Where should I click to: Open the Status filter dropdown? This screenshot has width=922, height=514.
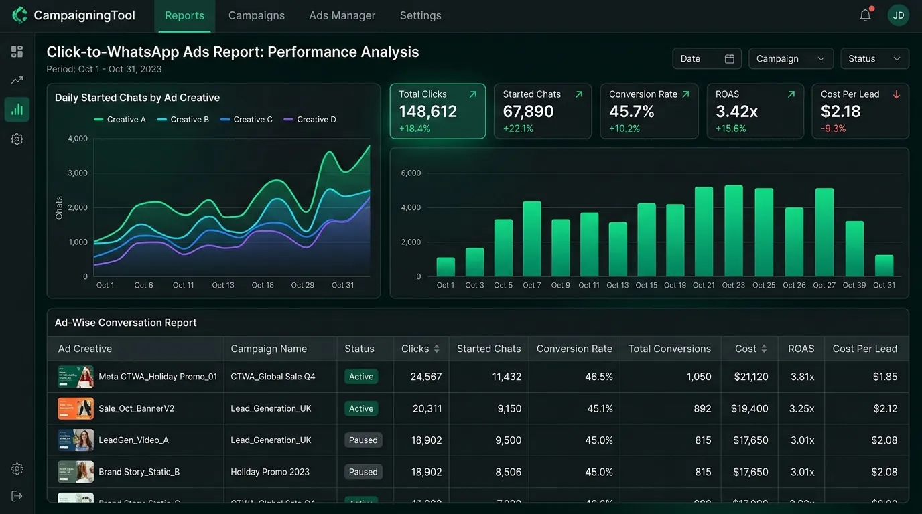[874, 59]
